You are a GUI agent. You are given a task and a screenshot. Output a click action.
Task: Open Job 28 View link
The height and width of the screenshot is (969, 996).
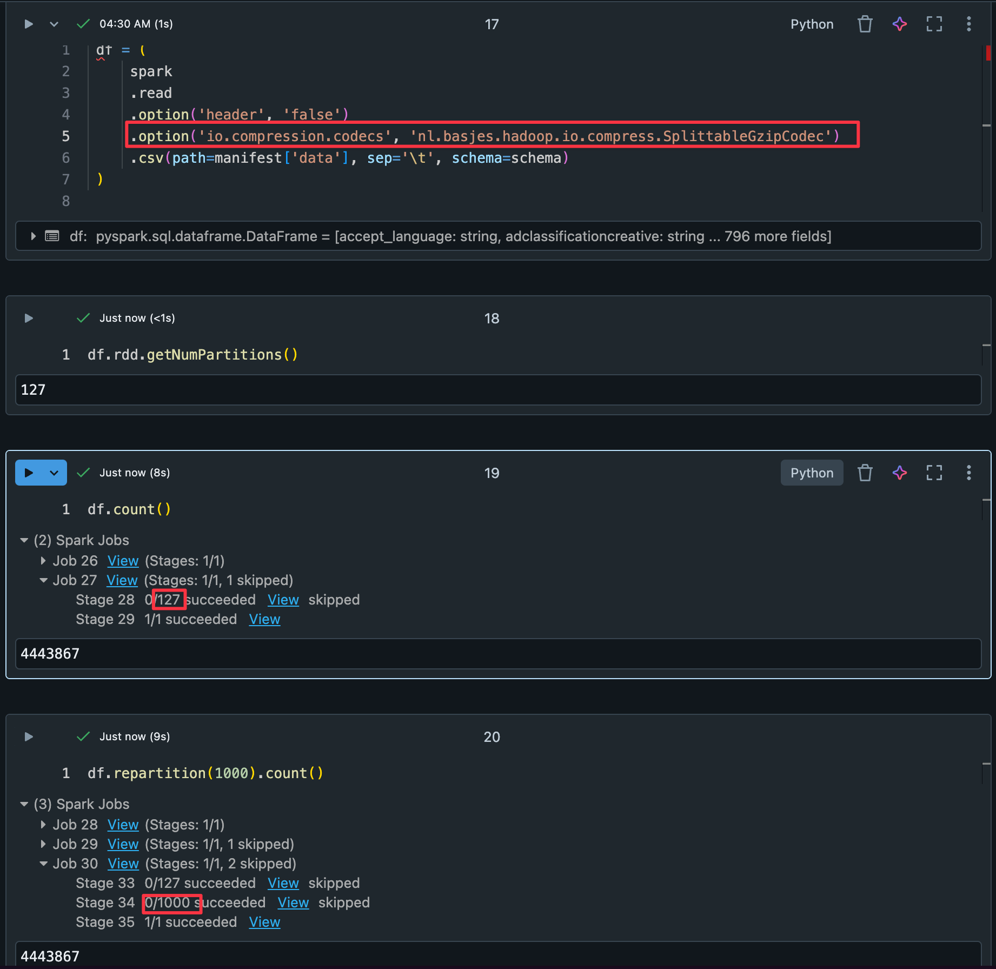click(123, 825)
